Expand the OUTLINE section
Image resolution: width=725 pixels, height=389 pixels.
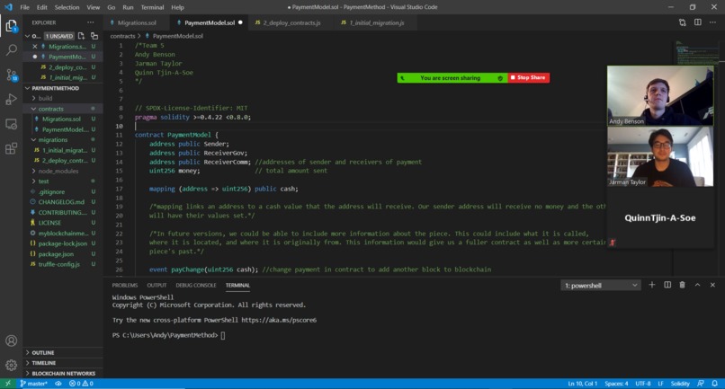point(63,352)
